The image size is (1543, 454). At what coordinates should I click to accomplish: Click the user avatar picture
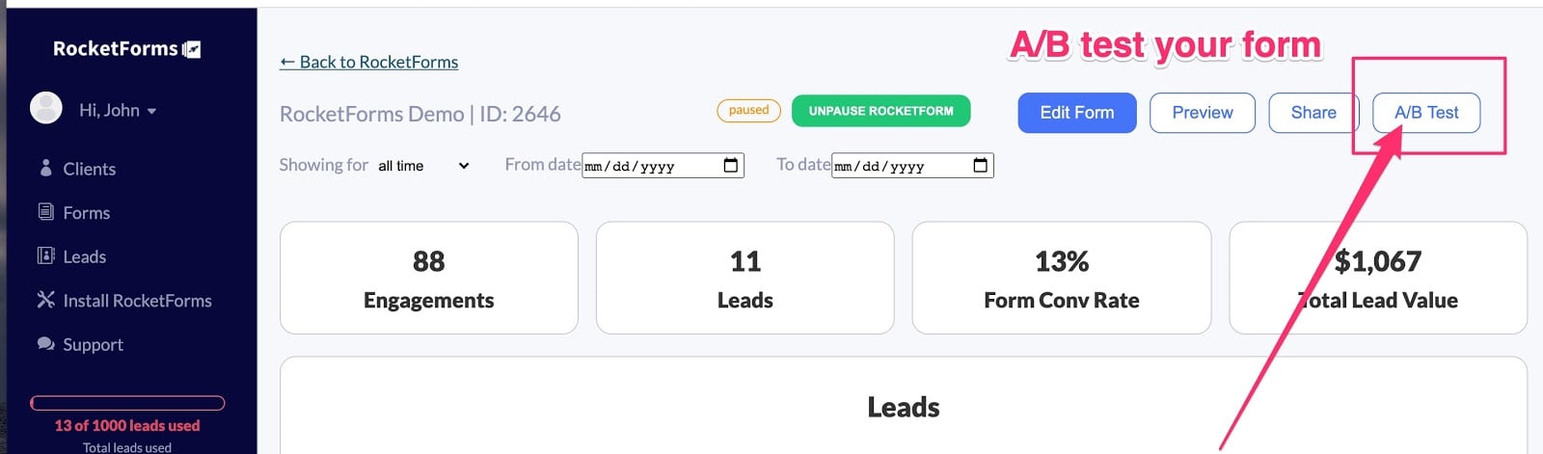pyautogui.click(x=46, y=109)
